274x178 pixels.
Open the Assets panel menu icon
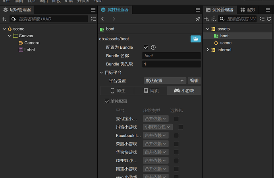click(268, 10)
